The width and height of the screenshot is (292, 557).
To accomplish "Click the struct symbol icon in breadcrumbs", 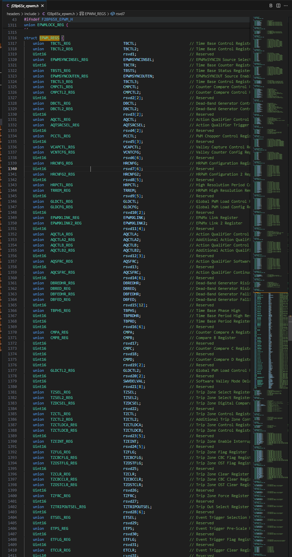I will 82,14.
